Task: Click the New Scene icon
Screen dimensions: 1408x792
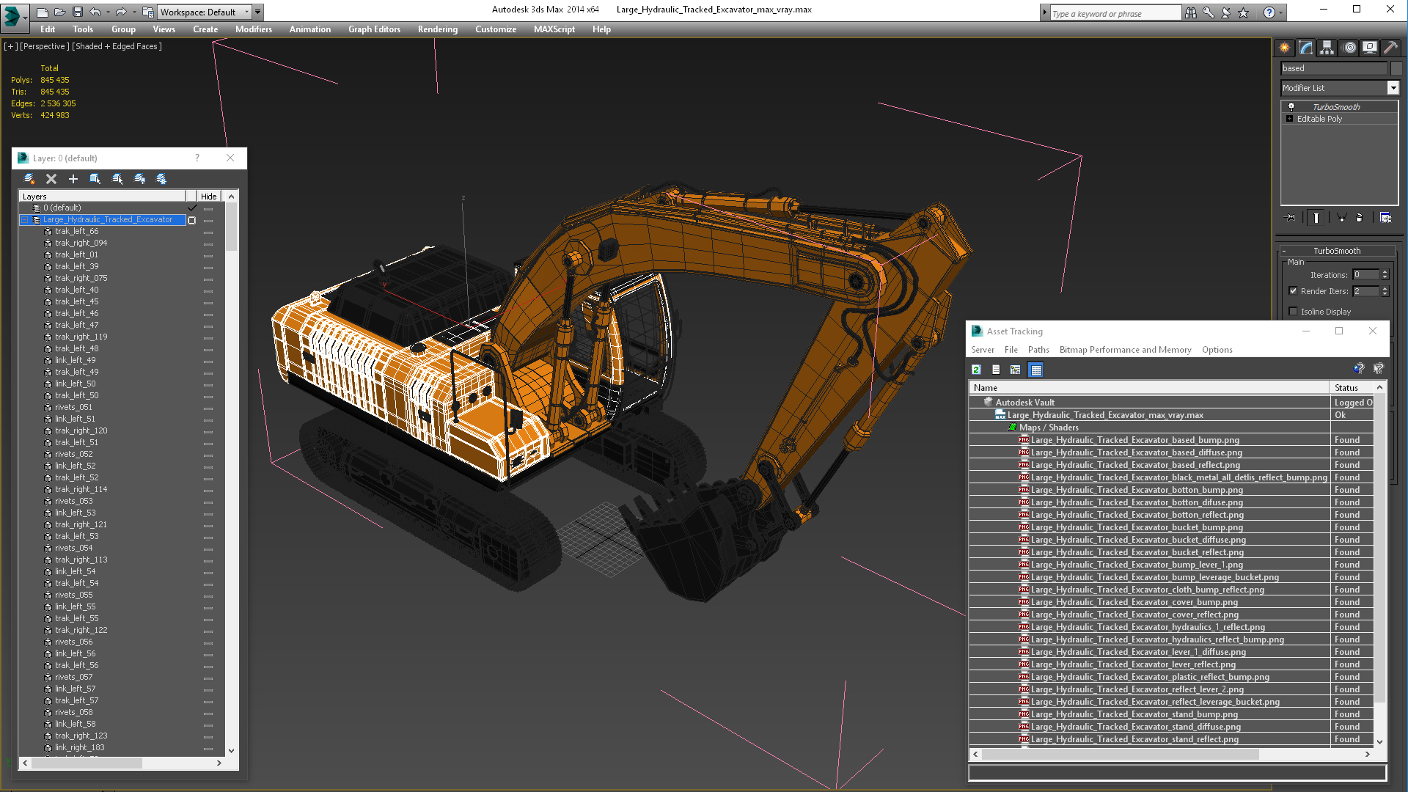Action: [x=42, y=12]
